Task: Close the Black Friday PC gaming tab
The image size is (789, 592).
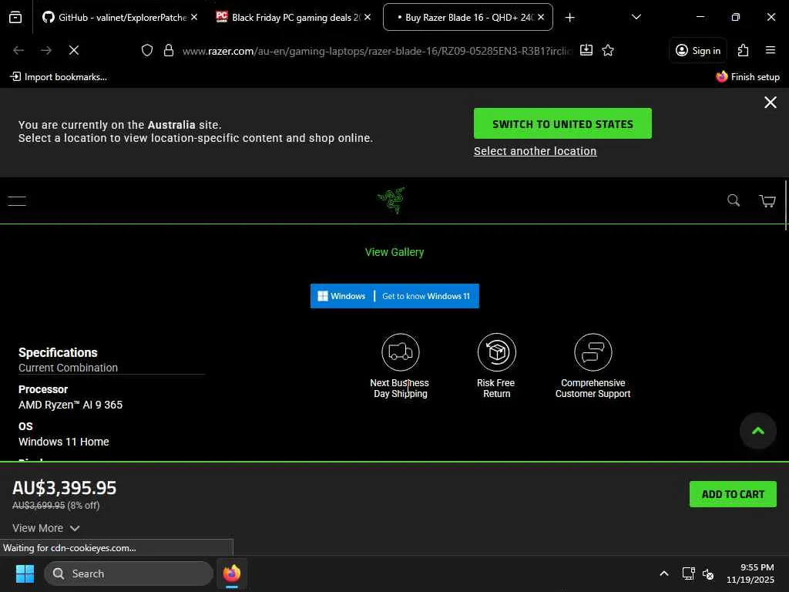Action: point(368,17)
